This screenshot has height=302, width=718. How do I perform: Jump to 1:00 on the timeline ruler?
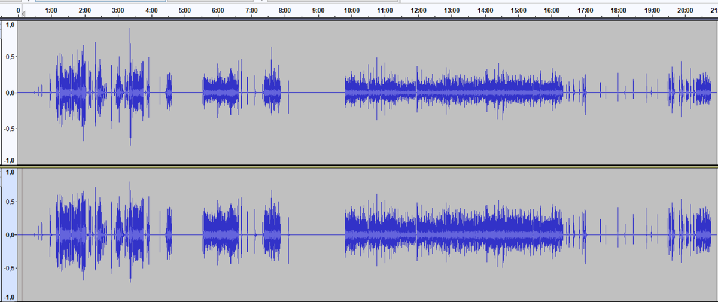click(51, 11)
